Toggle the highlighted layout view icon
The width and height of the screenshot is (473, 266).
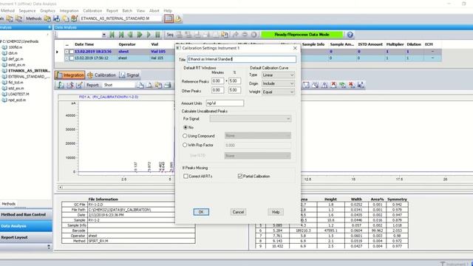[169, 18]
